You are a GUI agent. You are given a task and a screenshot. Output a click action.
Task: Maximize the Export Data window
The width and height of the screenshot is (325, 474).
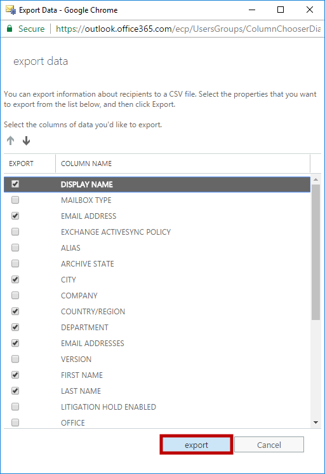[x=281, y=10]
